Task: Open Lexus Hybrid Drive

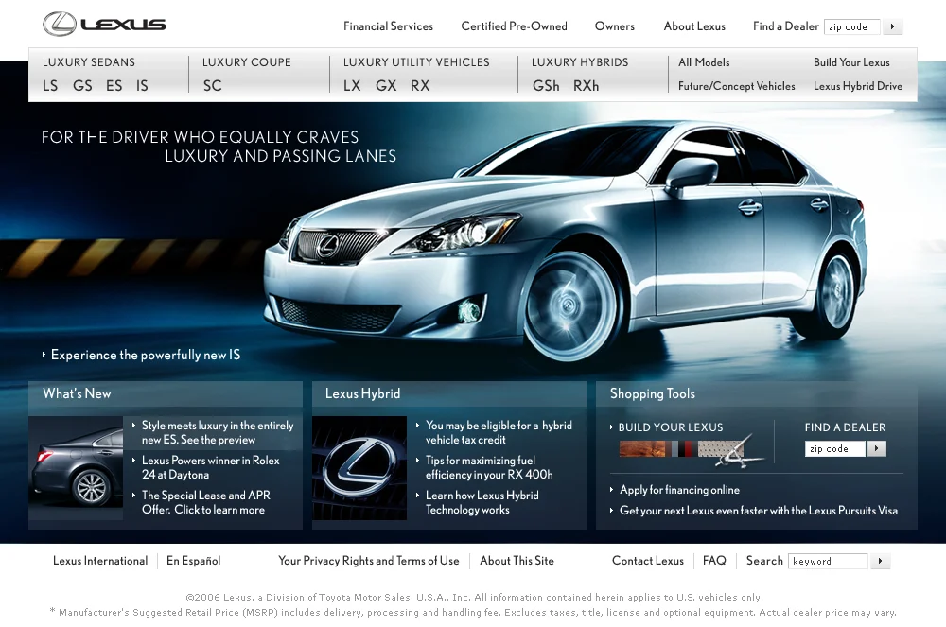Action: click(x=858, y=86)
